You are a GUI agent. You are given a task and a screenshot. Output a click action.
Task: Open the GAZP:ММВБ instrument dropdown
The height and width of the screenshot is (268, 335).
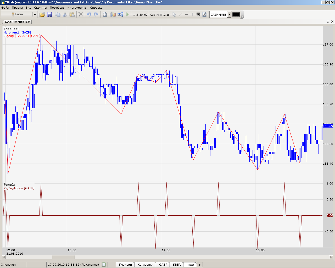click(x=229, y=15)
